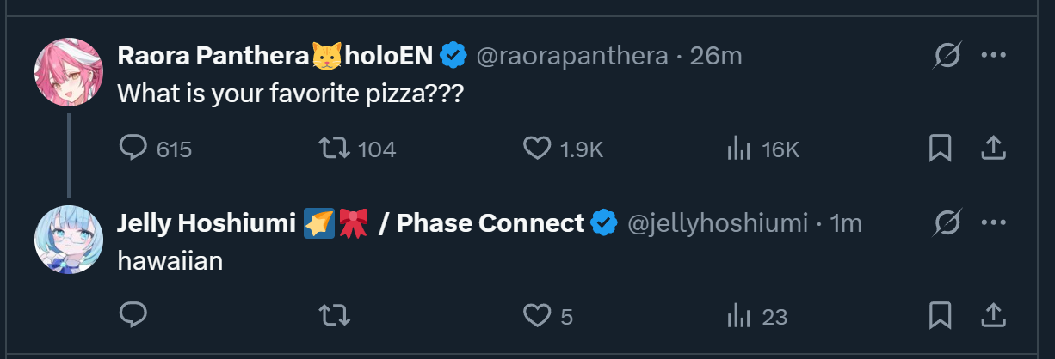1055x359 pixels.
Task: Bookmark Raora Panthera's tweet
Action: click(x=940, y=149)
